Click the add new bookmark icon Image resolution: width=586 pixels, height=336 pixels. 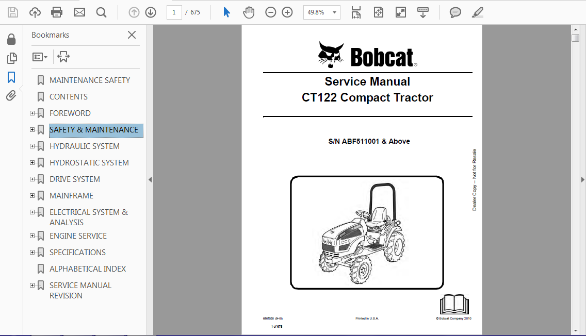coord(63,57)
